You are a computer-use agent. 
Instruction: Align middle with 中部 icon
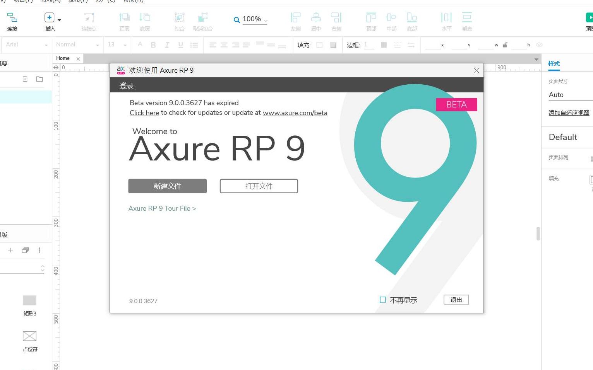391,17
